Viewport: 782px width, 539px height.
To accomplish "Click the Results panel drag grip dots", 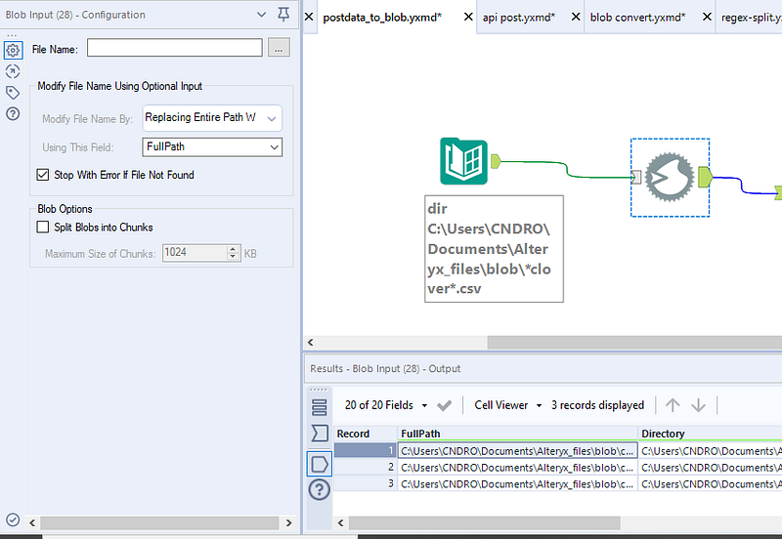I will click(320, 390).
